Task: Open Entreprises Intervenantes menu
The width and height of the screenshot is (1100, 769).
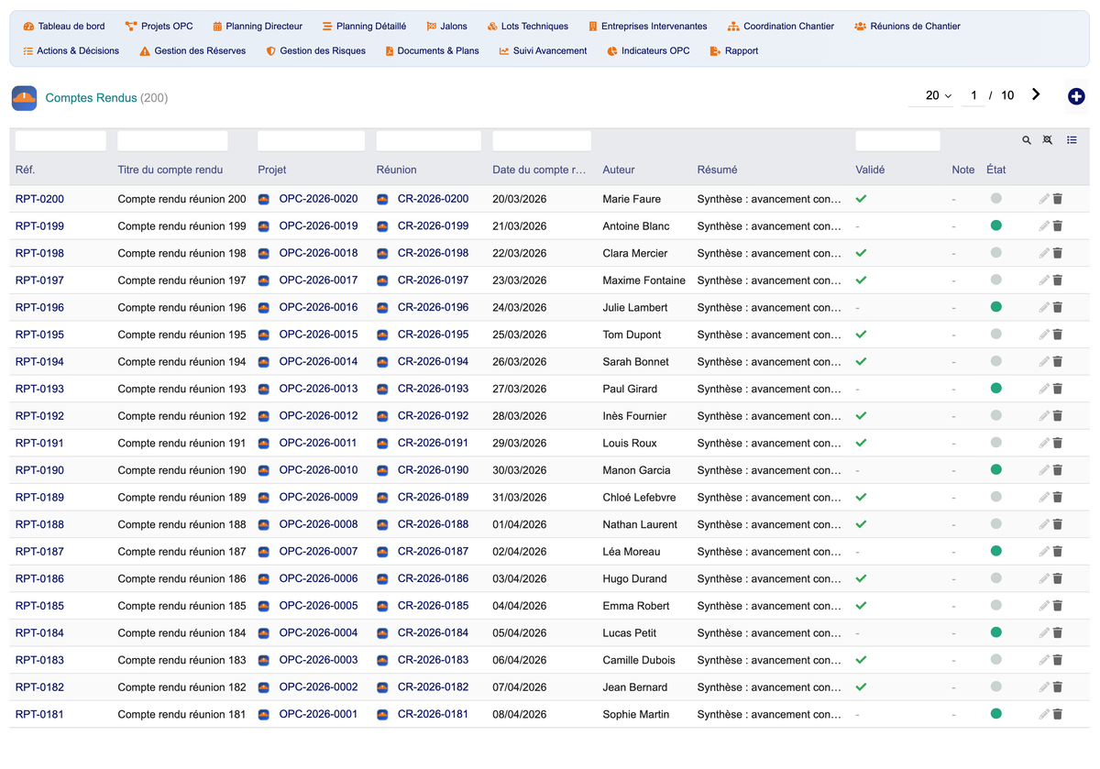Action: pyautogui.click(x=648, y=27)
